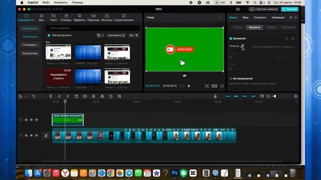Click the Импортировать button
This screenshot has height=180, width=321.
click(x=60, y=35)
